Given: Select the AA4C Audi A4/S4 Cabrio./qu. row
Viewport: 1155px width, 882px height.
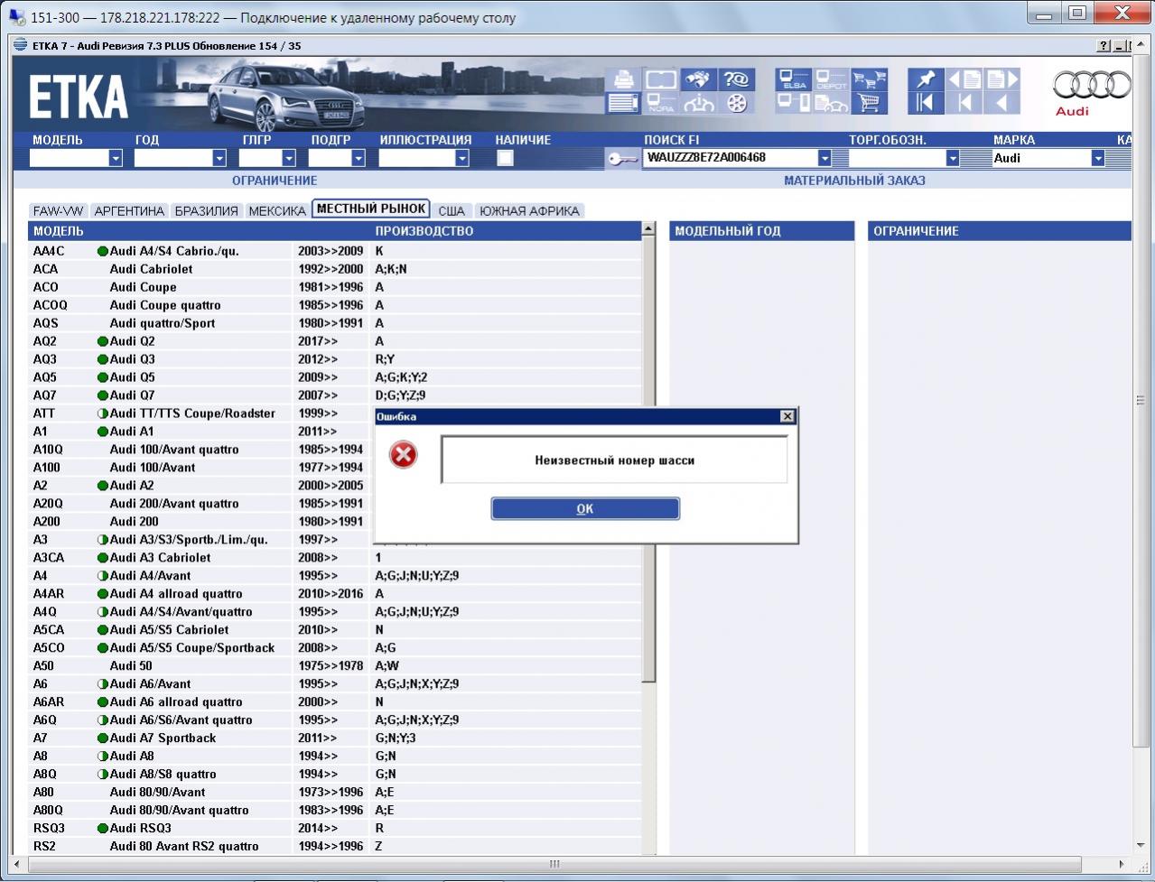Looking at the screenshot, I should pos(334,251).
